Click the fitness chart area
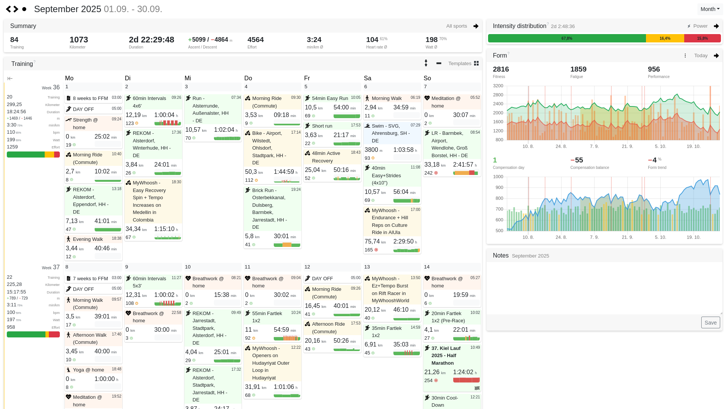727x409 pixels. tap(613, 113)
